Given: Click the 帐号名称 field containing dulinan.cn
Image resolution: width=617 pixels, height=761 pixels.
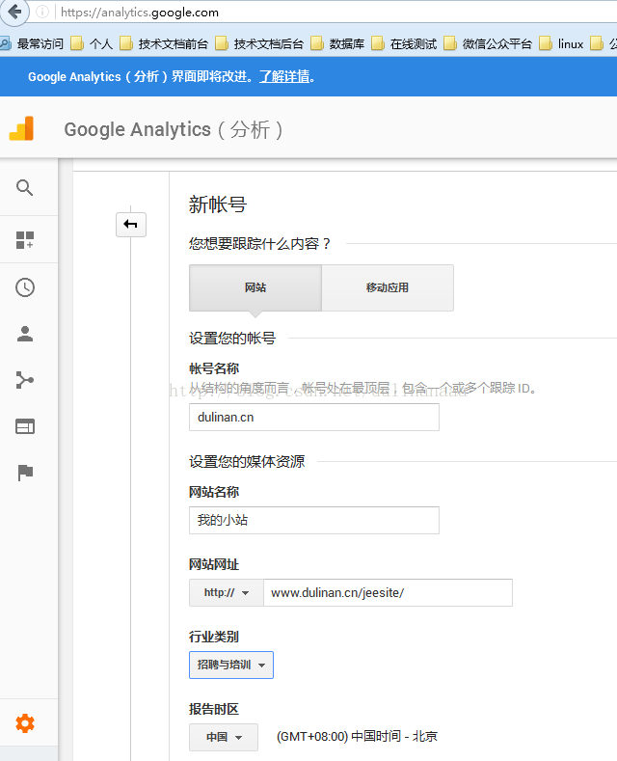Looking at the screenshot, I should click(x=314, y=417).
